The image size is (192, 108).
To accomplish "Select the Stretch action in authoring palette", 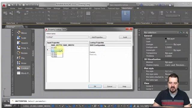I will tap(22, 43).
